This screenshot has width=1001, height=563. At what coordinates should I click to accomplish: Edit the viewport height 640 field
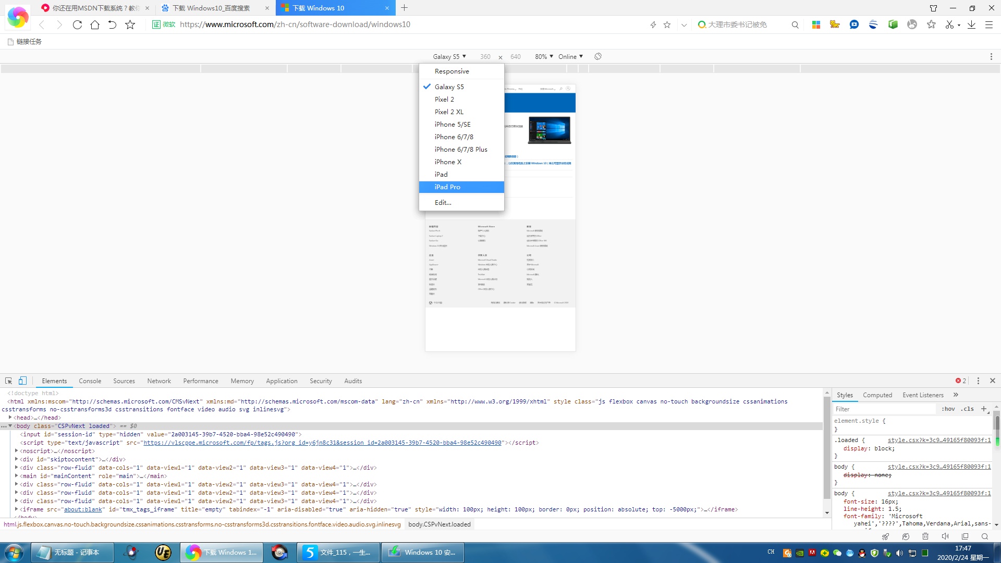click(516, 56)
